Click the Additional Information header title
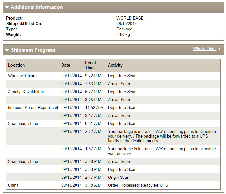Viewport: 226px width, 194px height. [37, 7]
